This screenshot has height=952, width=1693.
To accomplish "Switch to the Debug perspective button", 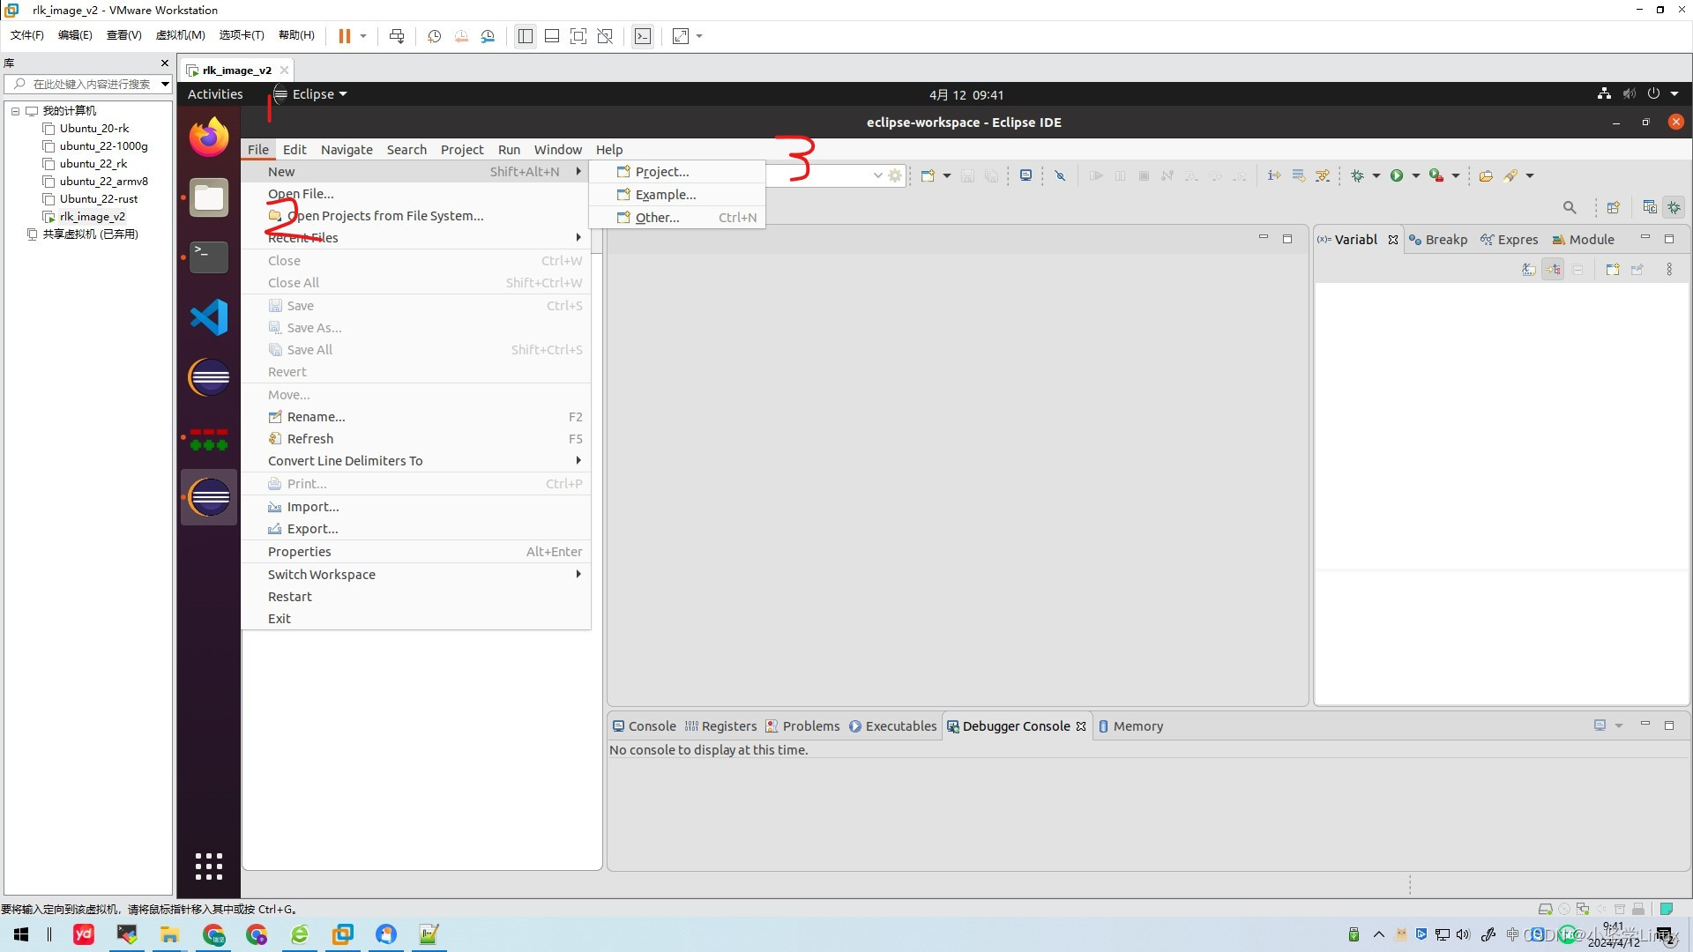I will pyautogui.click(x=1674, y=207).
